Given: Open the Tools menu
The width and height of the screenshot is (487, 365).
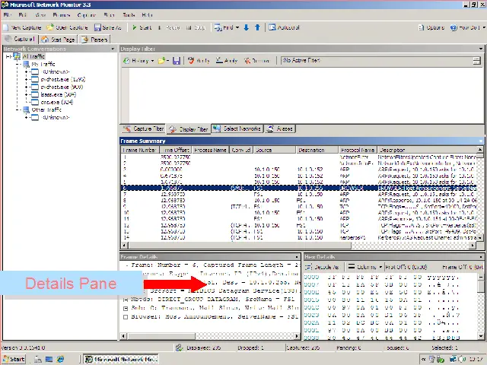Looking at the screenshot, I should (x=129, y=15).
